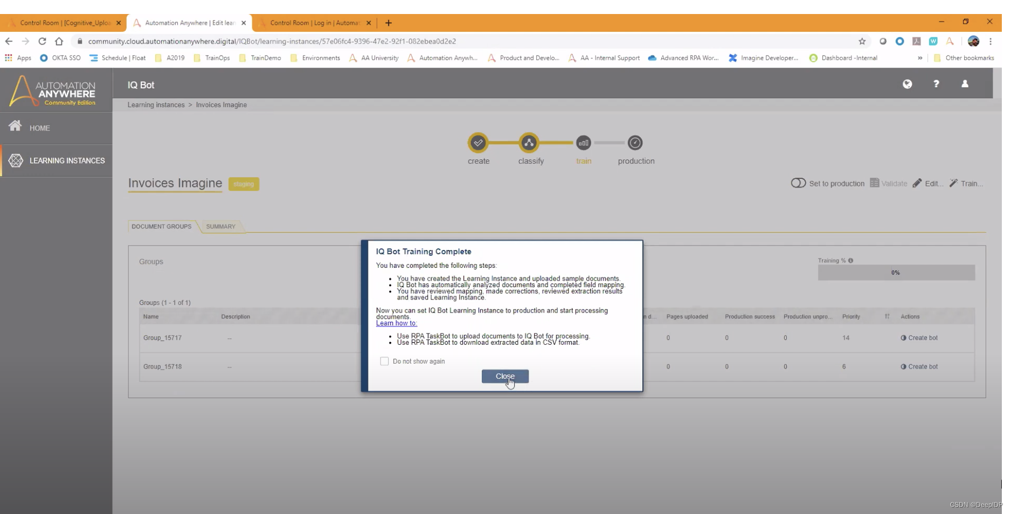The width and height of the screenshot is (1011, 514).
Task: Go to Learning instances breadcrumb
Action: click(x=156, y=105)
